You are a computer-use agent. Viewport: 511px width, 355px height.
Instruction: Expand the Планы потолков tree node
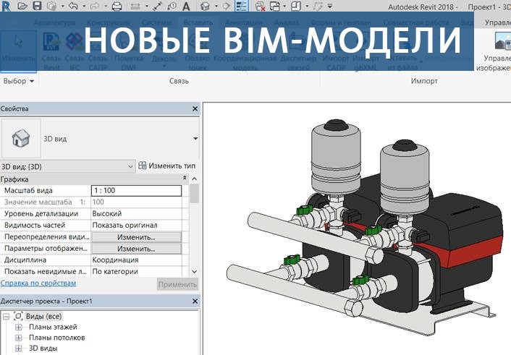19,338
